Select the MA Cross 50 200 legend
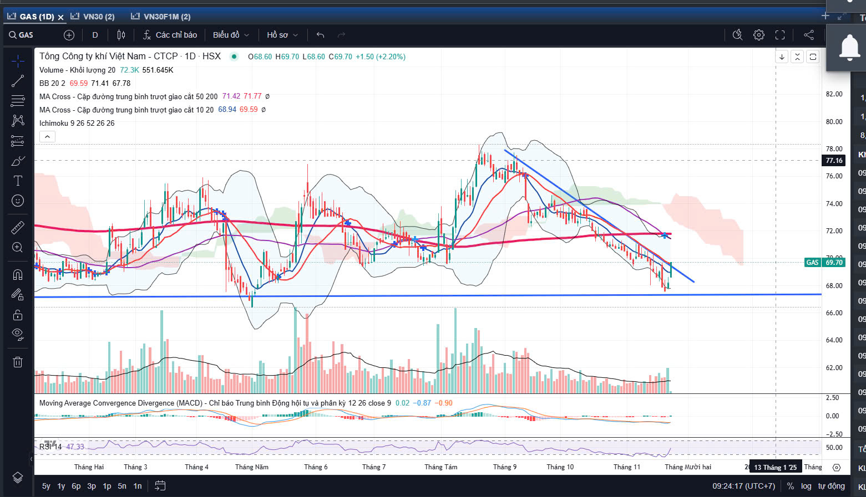Image resolution: width=866 pixels, height=497 pixels. 128,96
